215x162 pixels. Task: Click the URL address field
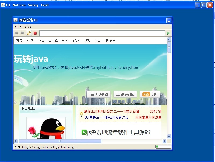coord(102,33)
